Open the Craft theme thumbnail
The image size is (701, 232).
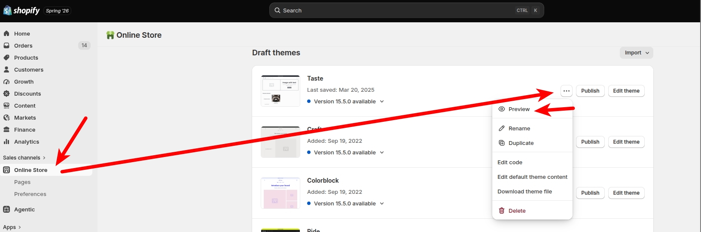coord(280,142)
